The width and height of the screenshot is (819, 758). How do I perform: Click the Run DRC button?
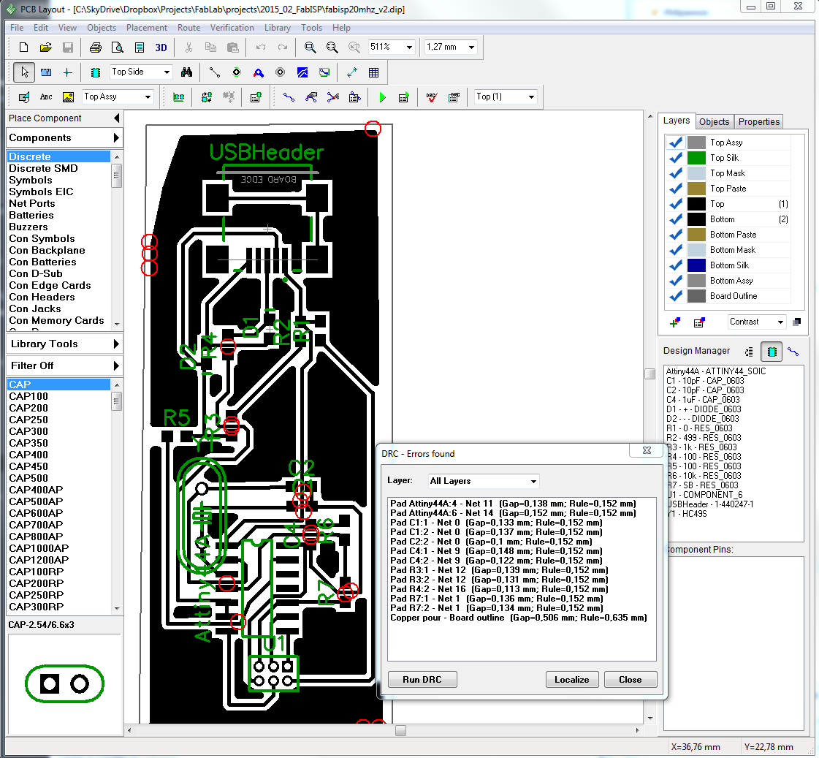[x=422, y=680]
